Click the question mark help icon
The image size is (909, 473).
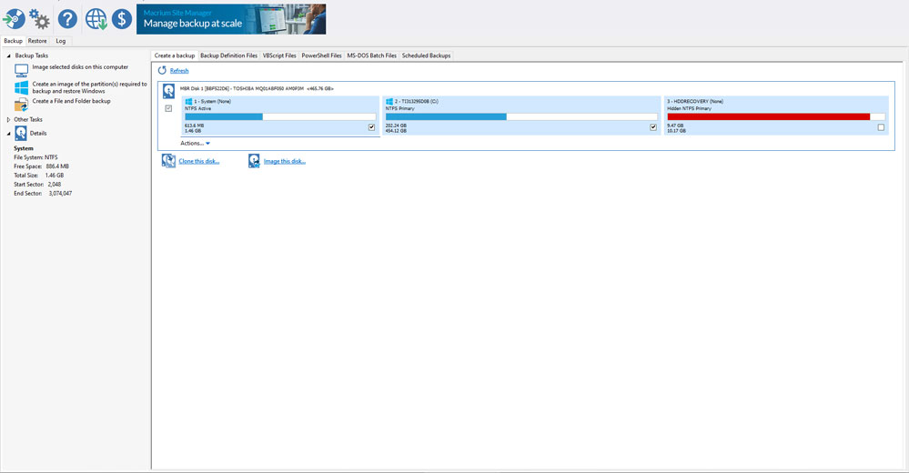click(67, 19)
